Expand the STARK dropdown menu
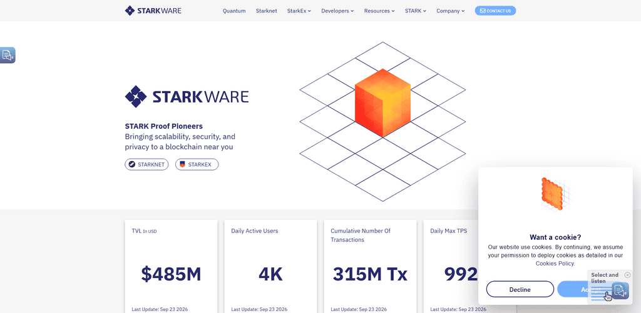 click(416, 11)
